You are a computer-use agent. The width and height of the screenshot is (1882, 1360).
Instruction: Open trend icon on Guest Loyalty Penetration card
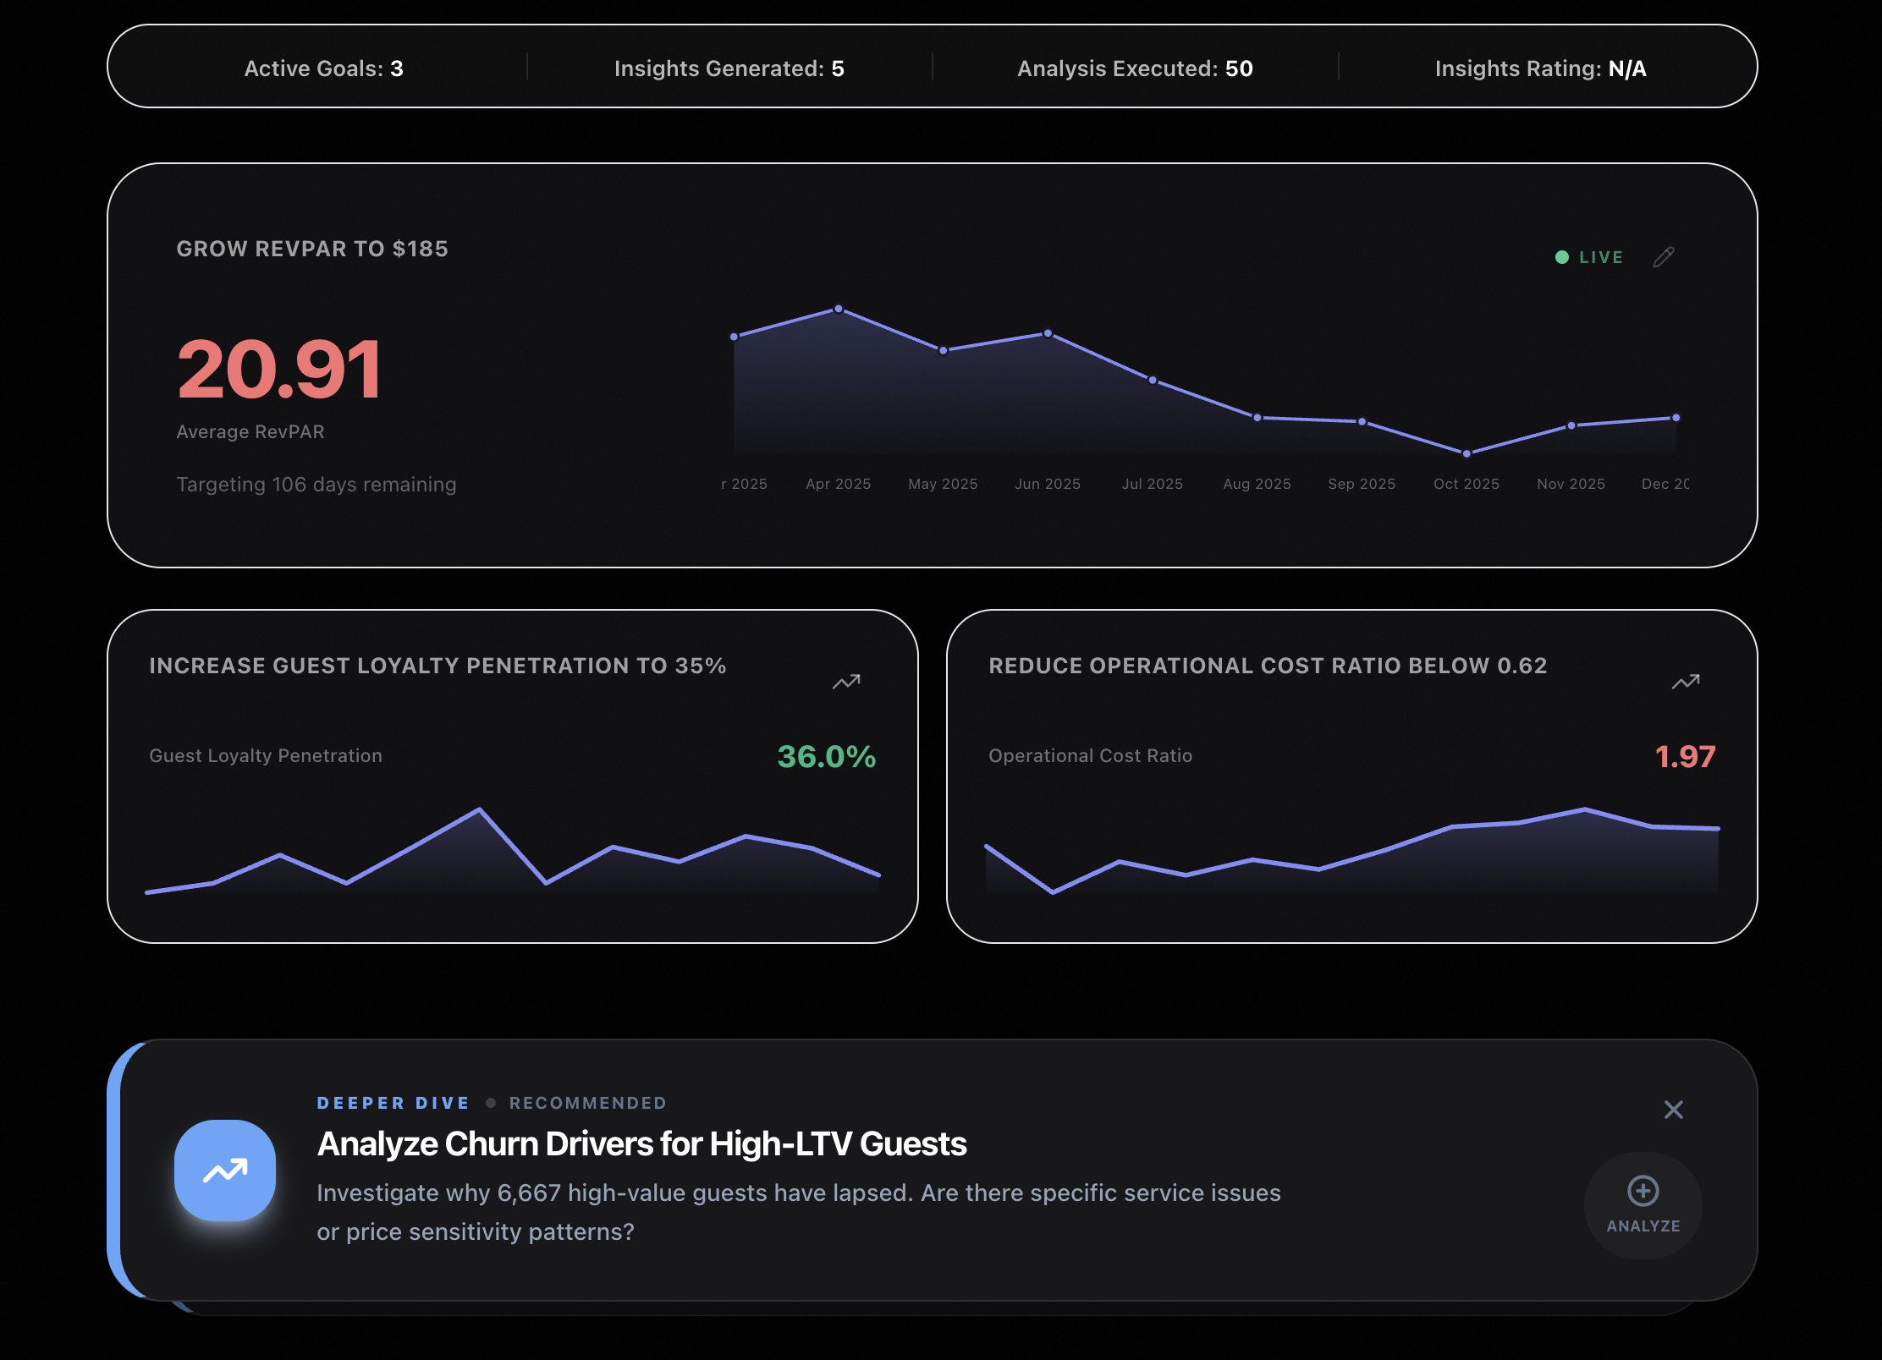[x=846, y=682]
